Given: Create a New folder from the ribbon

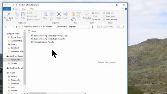Looking at the screenshot, I should [74, 16].
